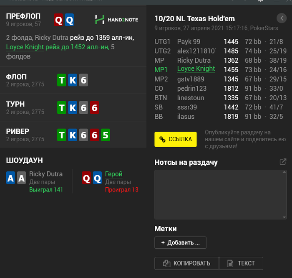Click the gray 6 card in the flop row
Image resolution: width=292 pixels, height=278 pixels.
point(83,80)
